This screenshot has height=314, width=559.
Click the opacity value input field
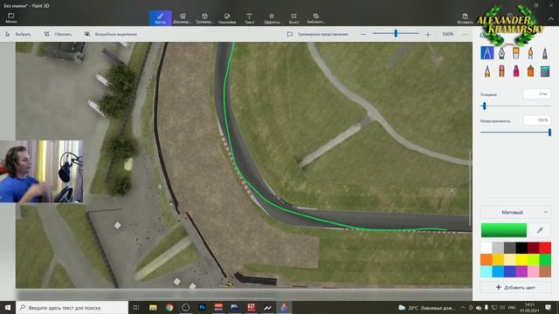537,120
